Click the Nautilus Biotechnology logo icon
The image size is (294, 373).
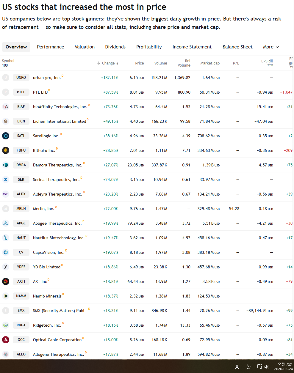click(6, 238)
